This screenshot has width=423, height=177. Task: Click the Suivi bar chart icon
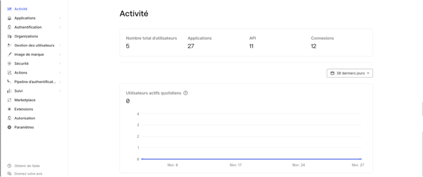(9, 91)
